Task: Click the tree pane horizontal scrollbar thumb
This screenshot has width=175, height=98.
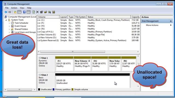Action: tap(19, 90)
